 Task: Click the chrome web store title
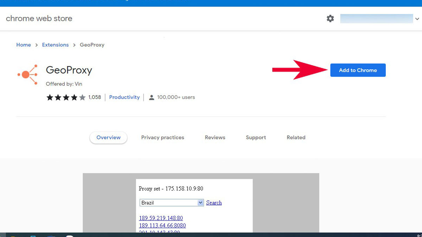point(39,19)
